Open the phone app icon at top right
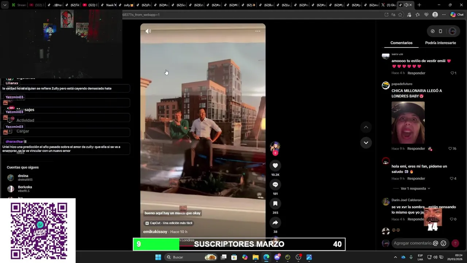Image resolution: width=467 pixels, height=263 pixels. coord(440,31)
